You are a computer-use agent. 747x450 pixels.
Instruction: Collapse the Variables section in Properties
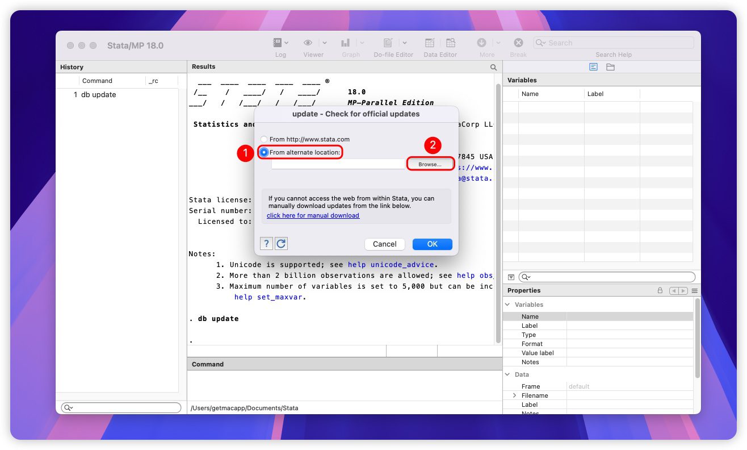(507, 305)
